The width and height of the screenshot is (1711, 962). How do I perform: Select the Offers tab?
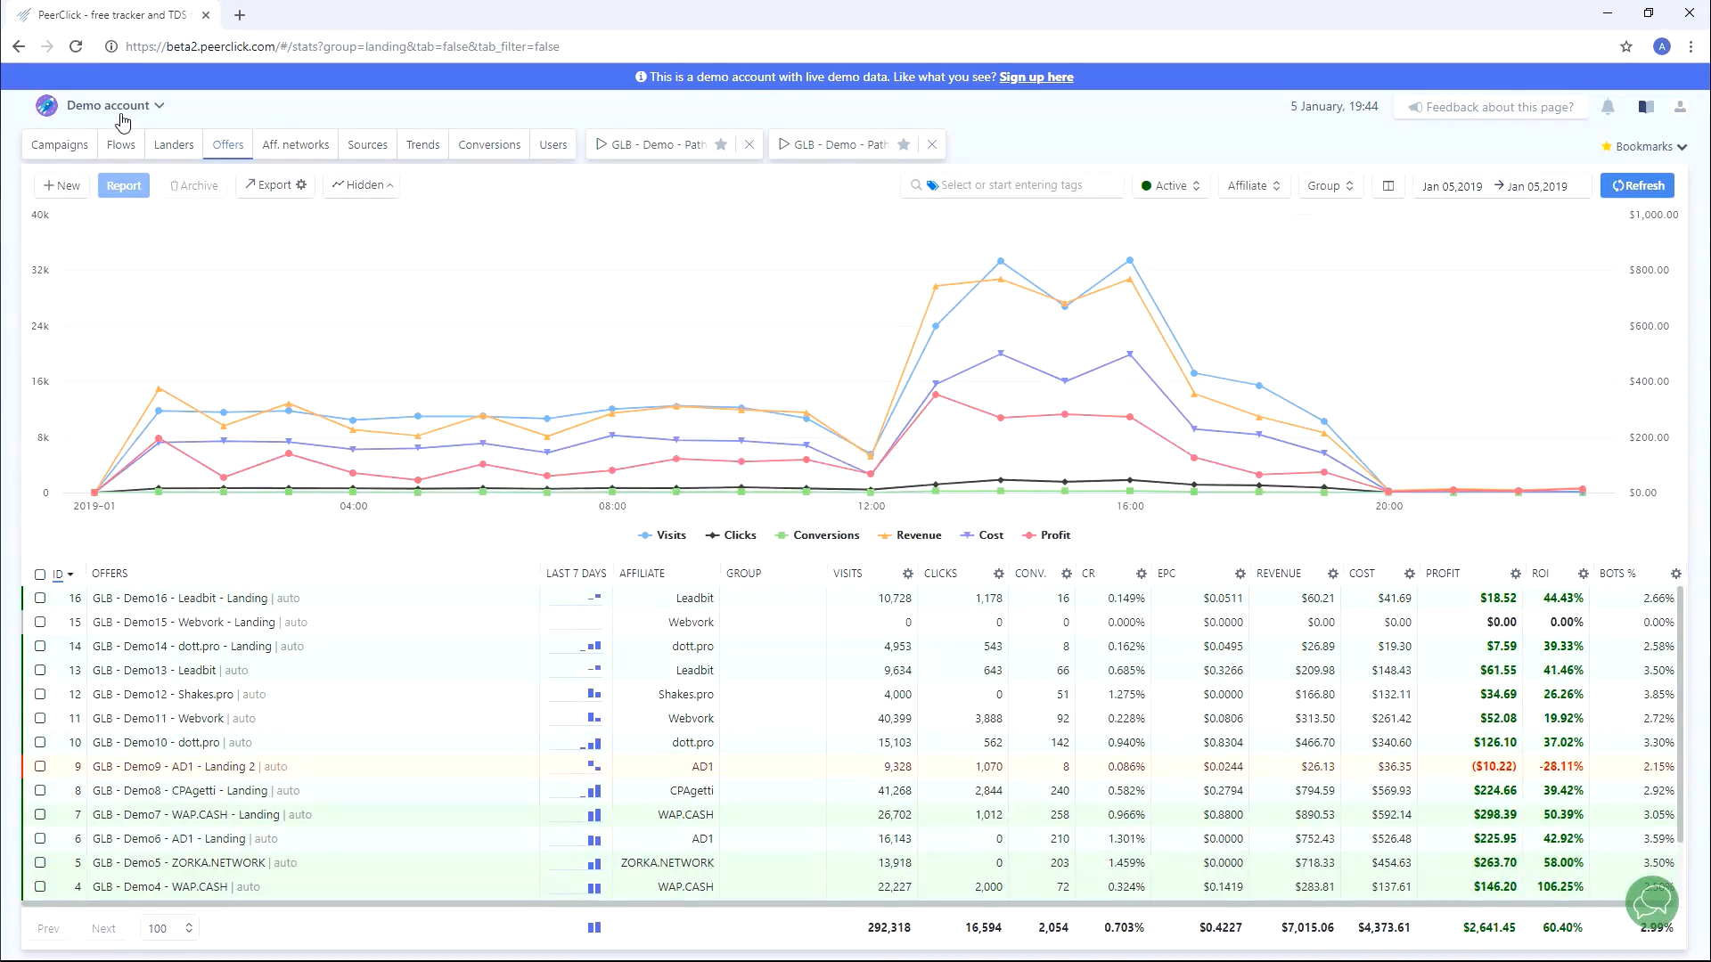point(228,143)
